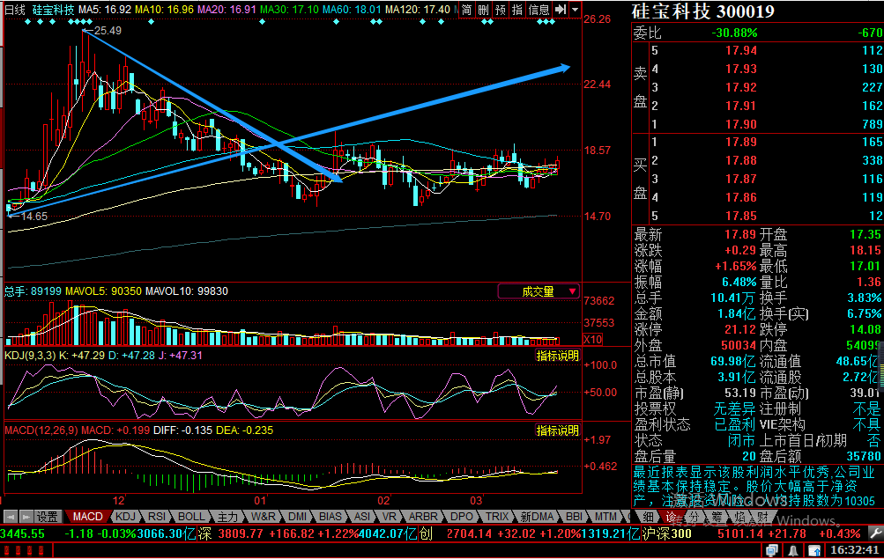Click the 25.49 high price marker
The image size is (884, 559).
point(108,31)
